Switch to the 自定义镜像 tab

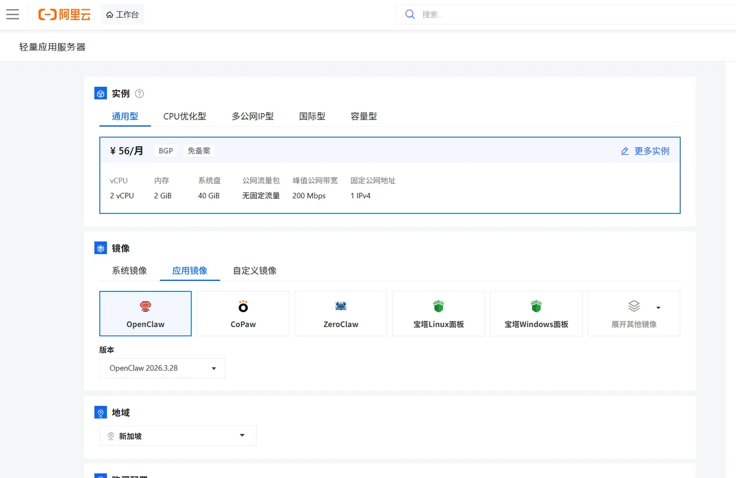pos(255,270)
